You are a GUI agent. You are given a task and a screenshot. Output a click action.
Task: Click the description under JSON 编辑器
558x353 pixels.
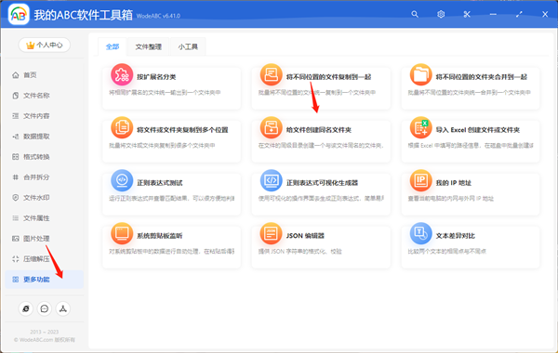tap(300, 252)
